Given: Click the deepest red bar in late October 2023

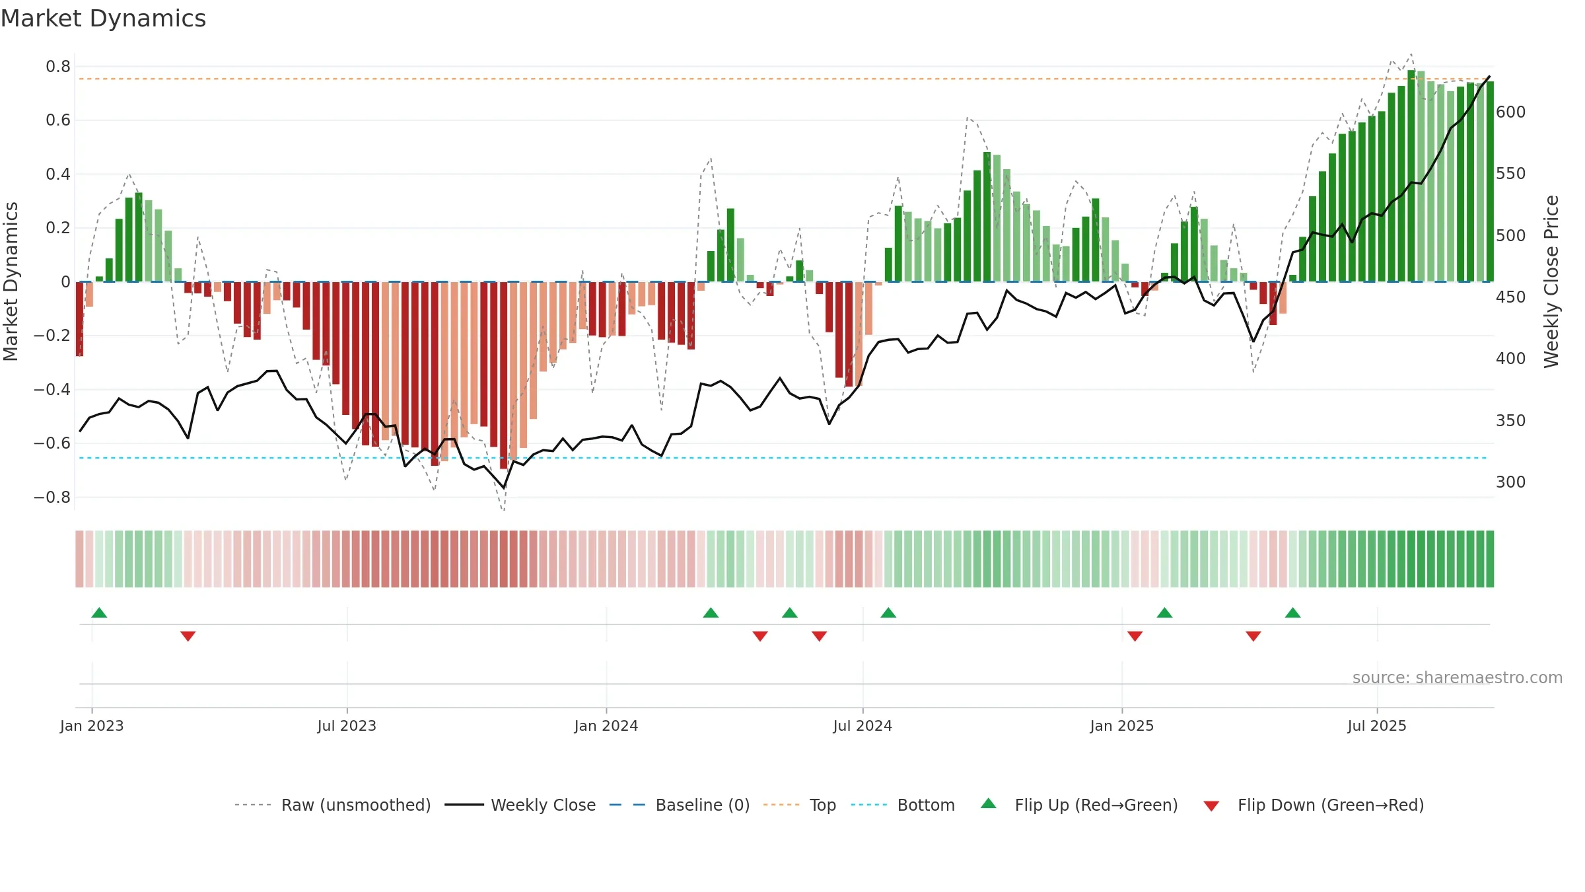Looking at the screenshot, I should (x=504, y=375).
